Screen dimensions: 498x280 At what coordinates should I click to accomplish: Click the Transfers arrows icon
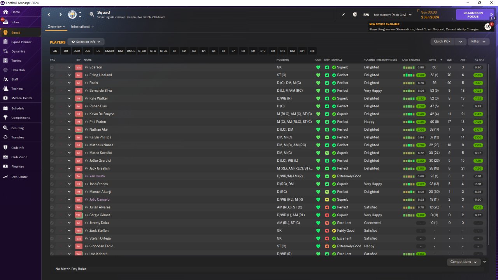click(5, 137)
